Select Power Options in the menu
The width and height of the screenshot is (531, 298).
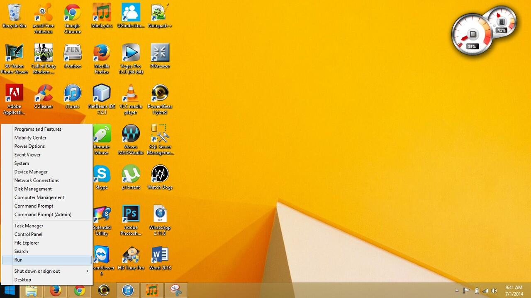point(47,146)
